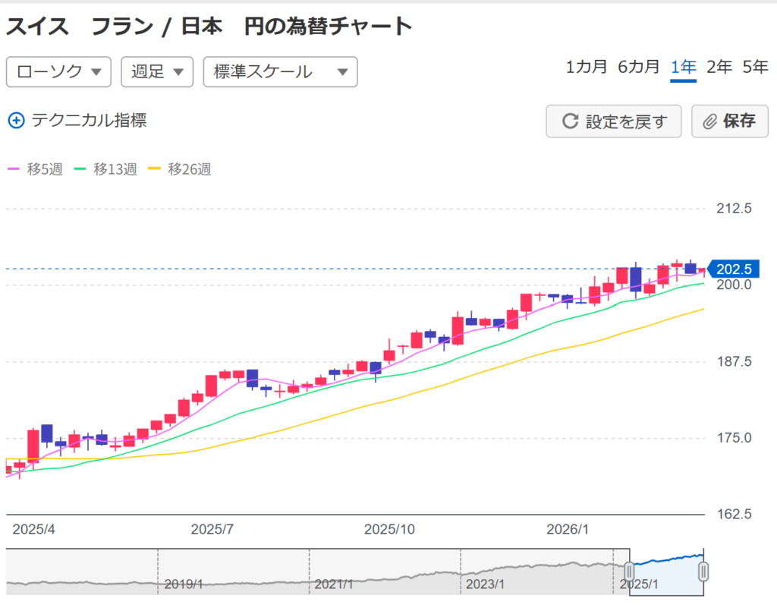Click the tall red candlestick near 2025/4
Image resolution: width=777 pixels, height=608 pixels.
coord(33,446)
